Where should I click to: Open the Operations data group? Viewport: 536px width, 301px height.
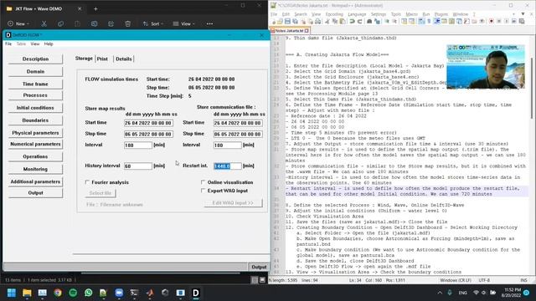(35, 156)
